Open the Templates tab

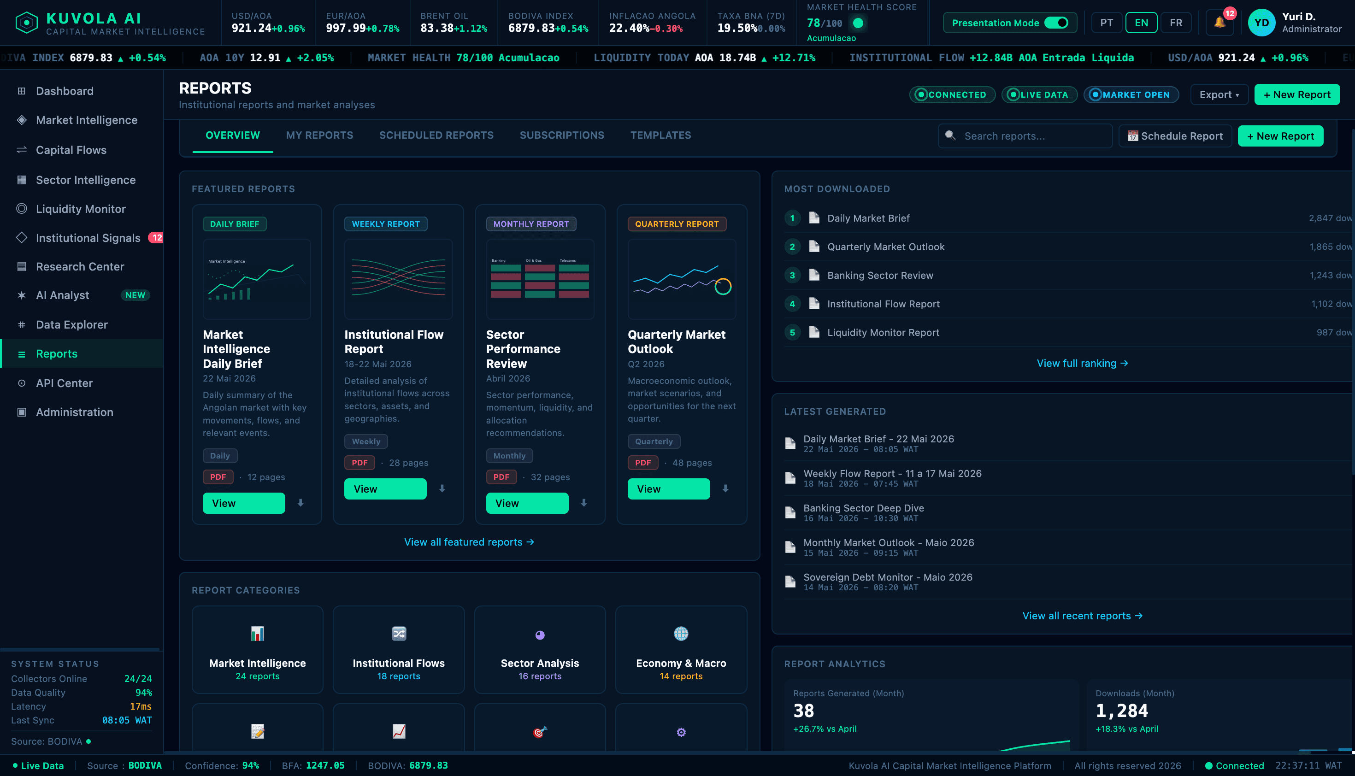pyautogui.click(x=660, y=135)
